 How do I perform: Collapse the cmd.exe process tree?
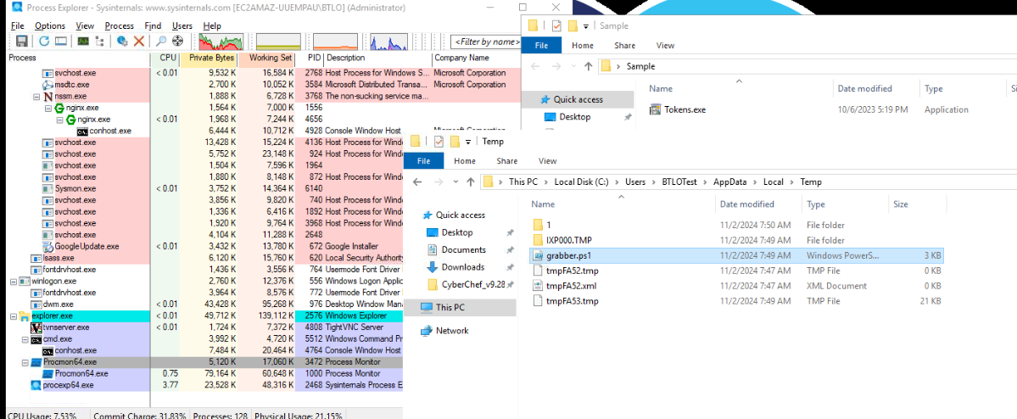click(26, 338)
